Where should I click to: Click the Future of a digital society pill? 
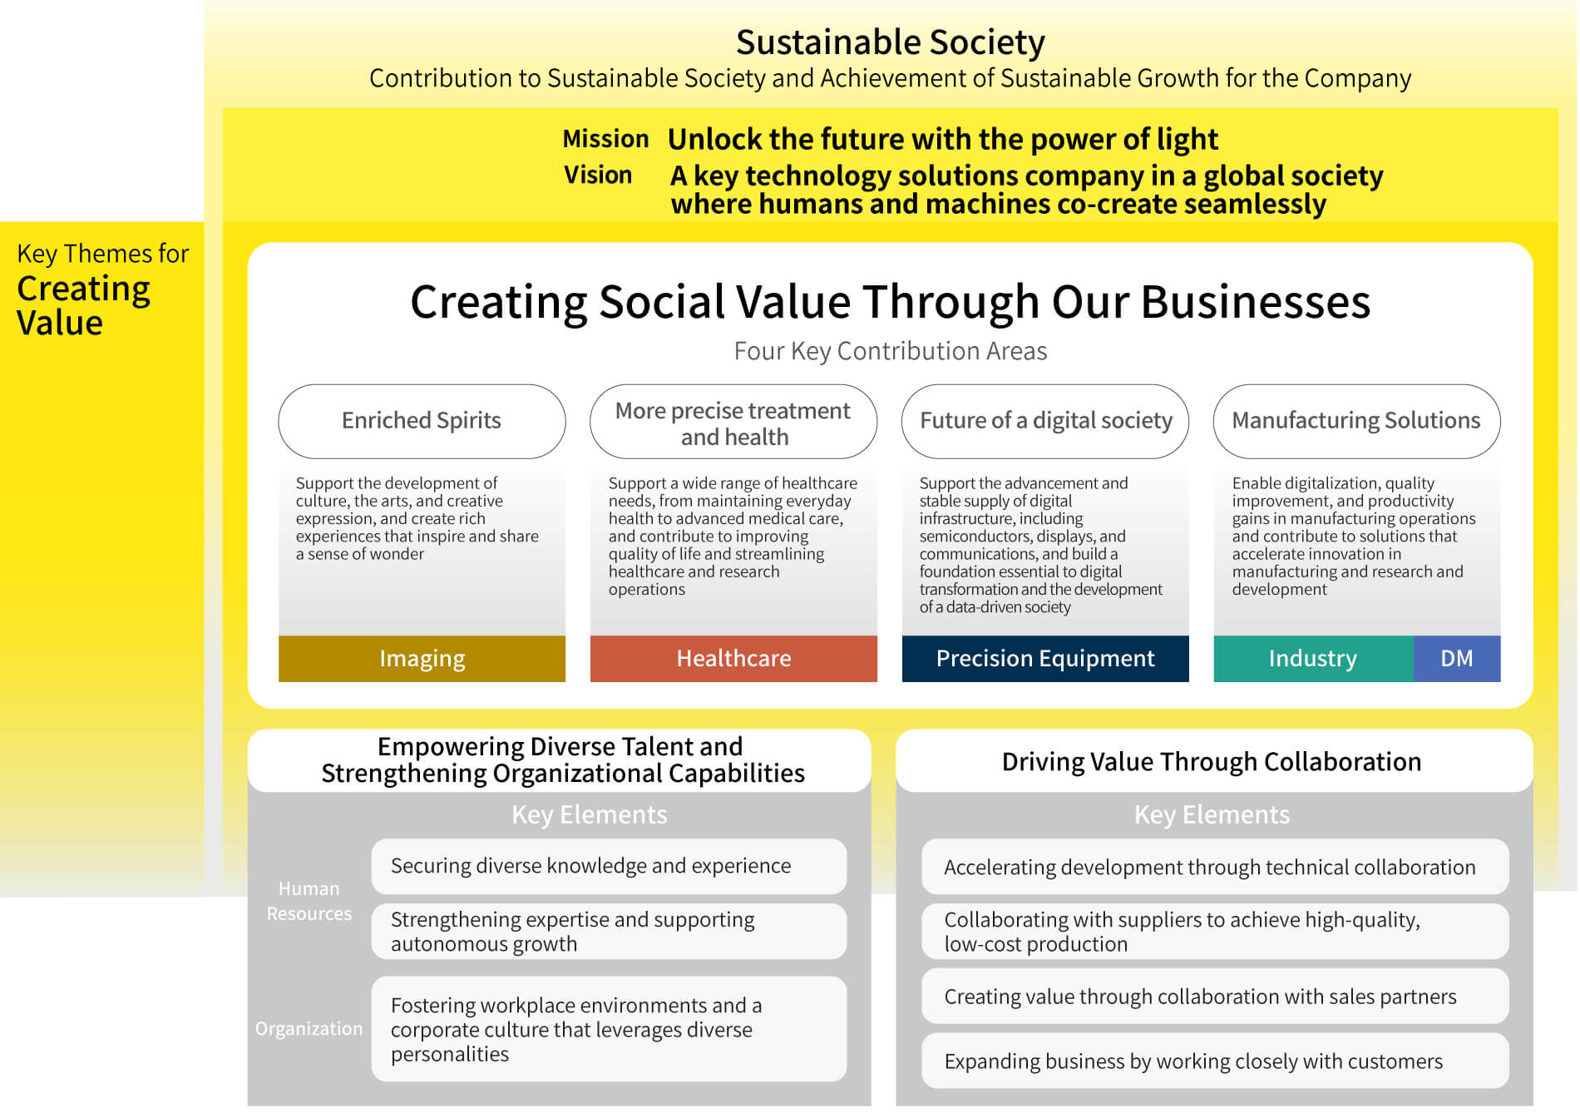(x=1045, y=421)
